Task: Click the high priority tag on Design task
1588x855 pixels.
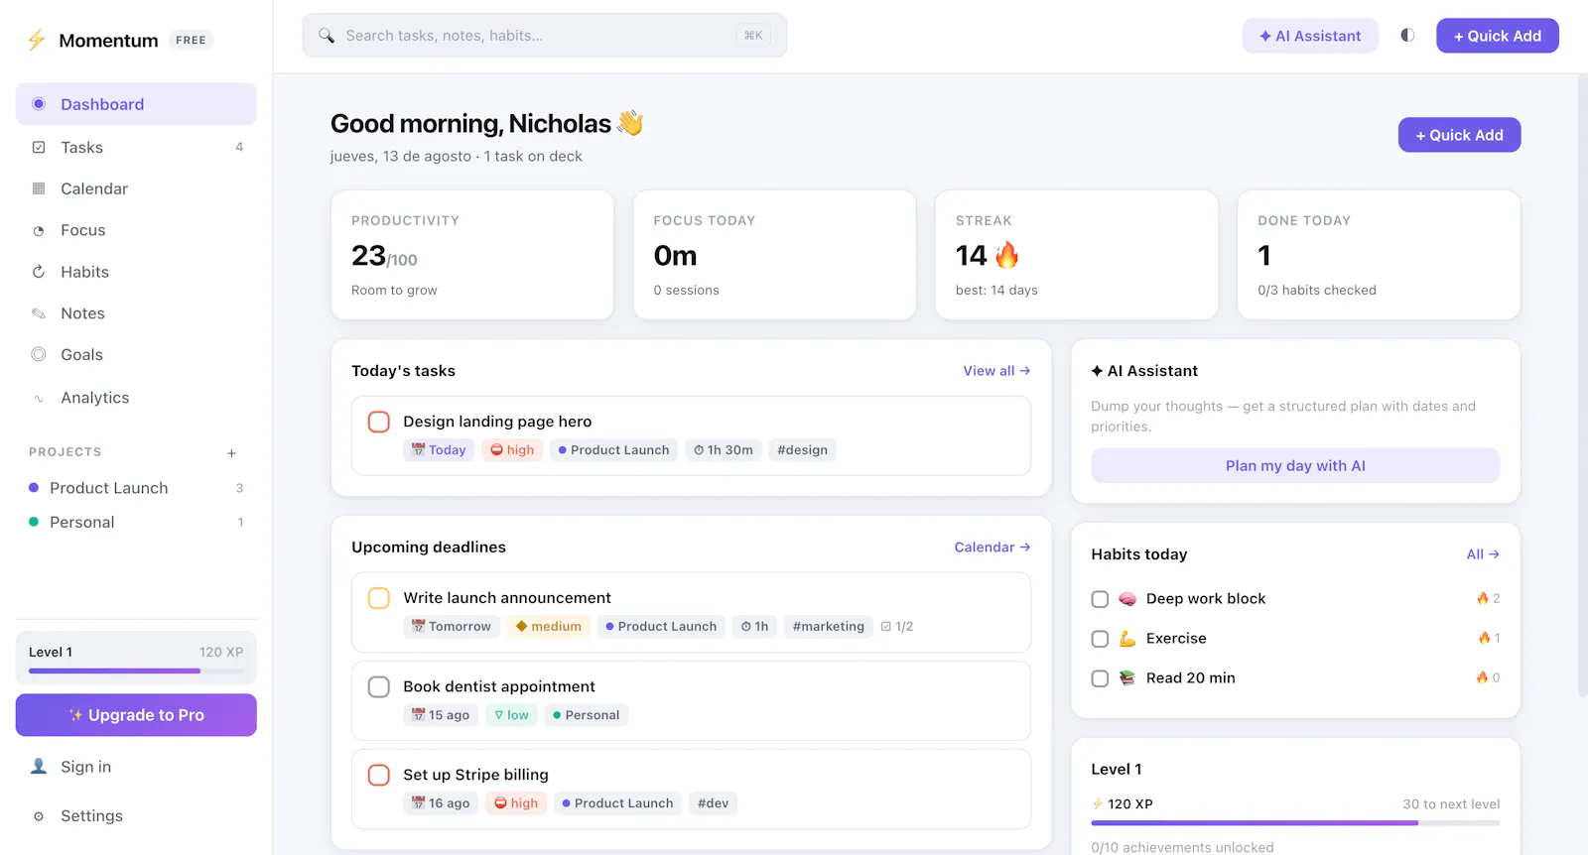Action: [x=512, y=450]
